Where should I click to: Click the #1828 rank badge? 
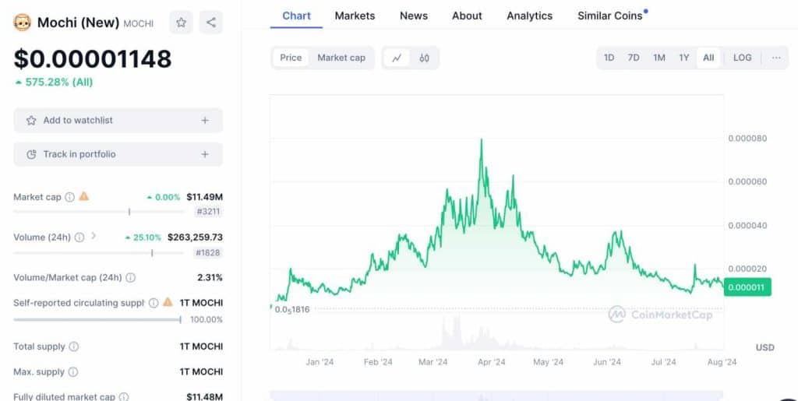[208, 252]
